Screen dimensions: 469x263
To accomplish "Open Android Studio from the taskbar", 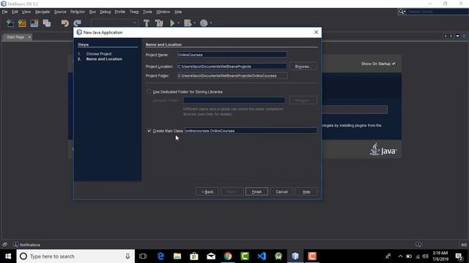I will click(278, 256).
